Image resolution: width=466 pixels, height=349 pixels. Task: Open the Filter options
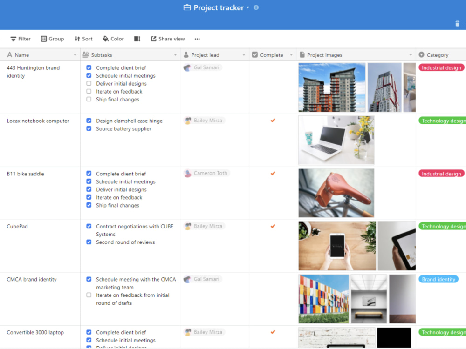click(20, 39)
